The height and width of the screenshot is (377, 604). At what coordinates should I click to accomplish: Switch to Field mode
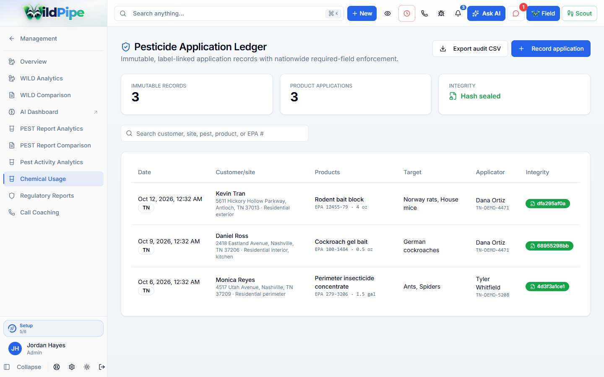pyautogui.click(x=543, y=13)
